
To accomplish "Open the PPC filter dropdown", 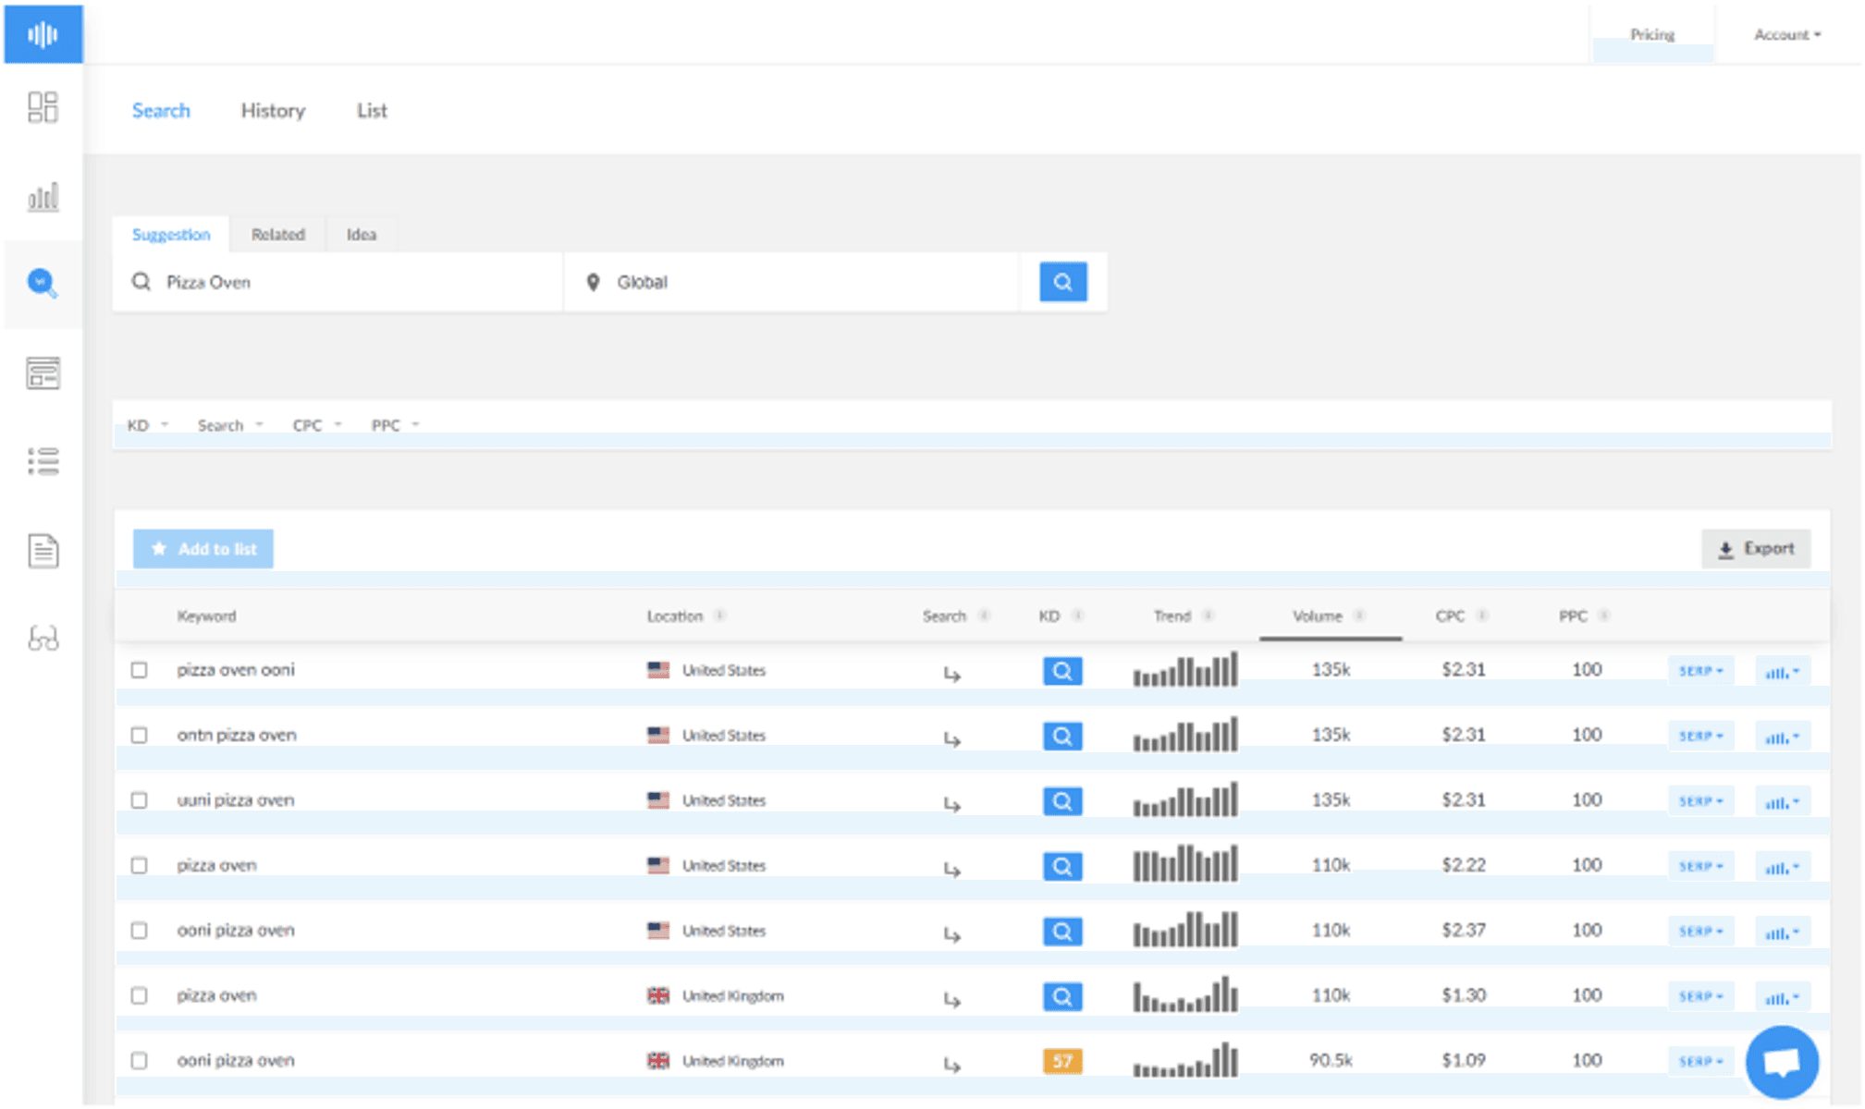I will [395, 425].
